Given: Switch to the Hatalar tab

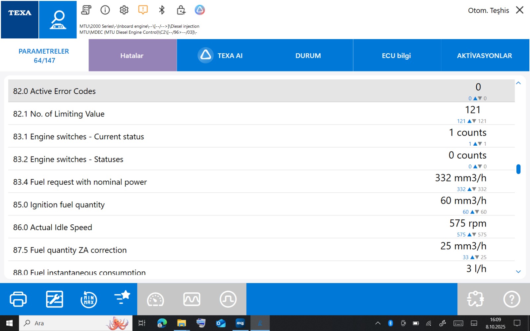Looking at the screenshot, I should click(132, 56).
